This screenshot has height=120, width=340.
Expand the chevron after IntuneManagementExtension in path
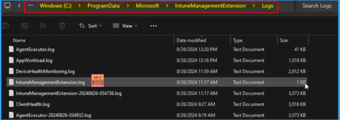click(x=254, y=6)
